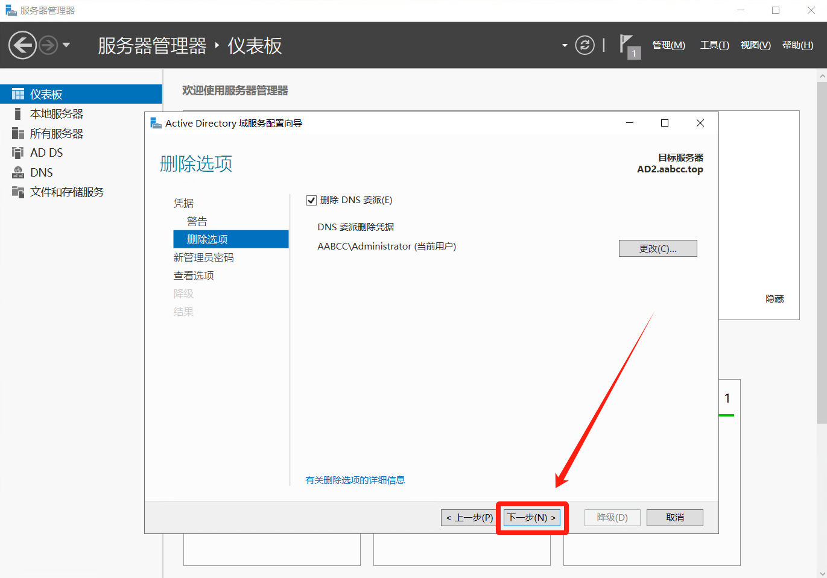Click the 取消 button
Screen dimensions: 827x578
coord(674,518)
